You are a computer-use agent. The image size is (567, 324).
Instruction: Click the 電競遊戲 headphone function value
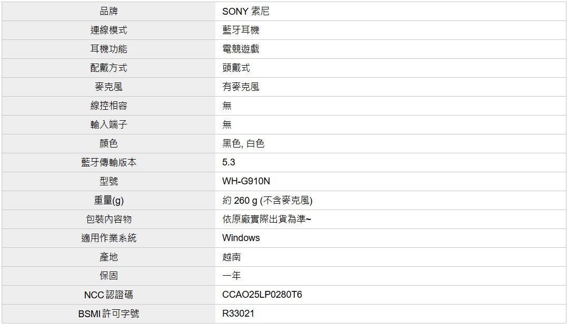(241, 49)
